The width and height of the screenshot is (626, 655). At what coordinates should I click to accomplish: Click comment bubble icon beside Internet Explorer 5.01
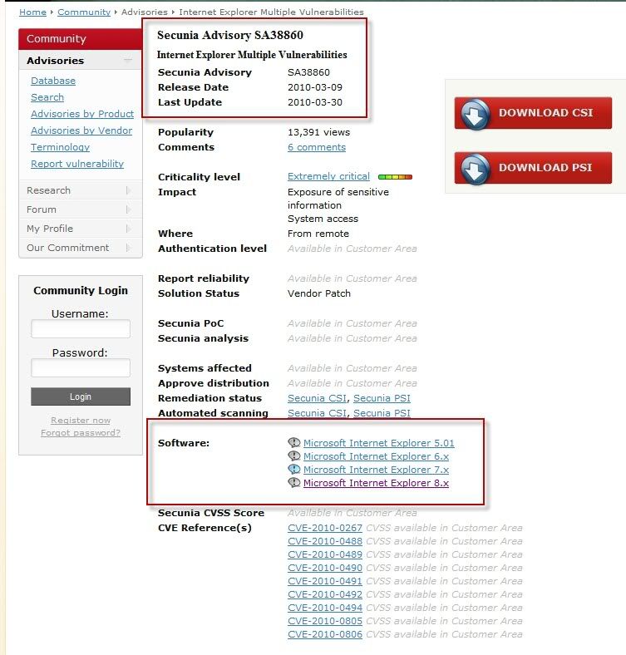pos(294,442)
